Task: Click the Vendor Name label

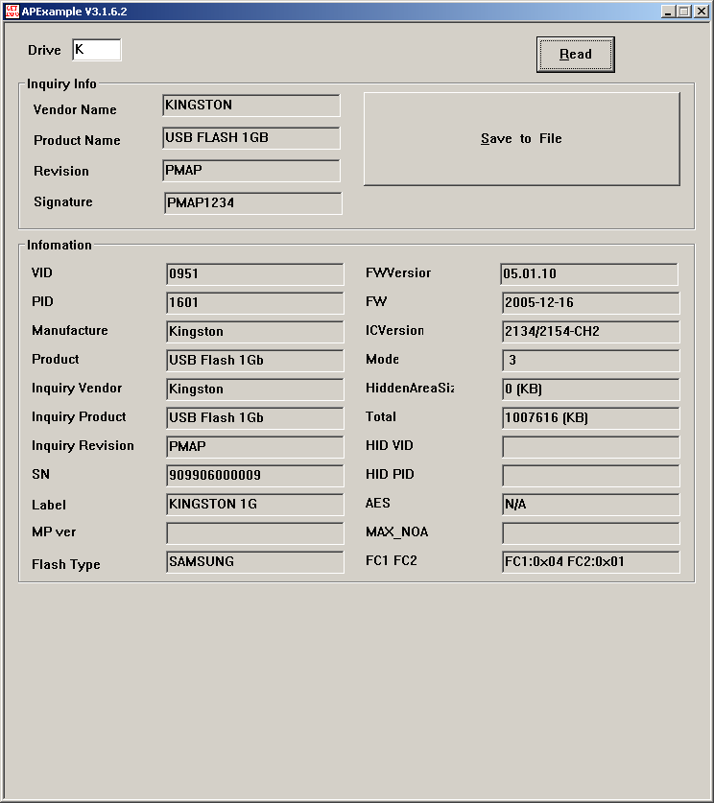Action: (75, 109)
